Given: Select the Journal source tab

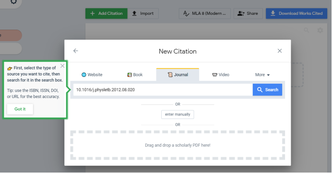Looking at the screenshot, I should 178,75.
